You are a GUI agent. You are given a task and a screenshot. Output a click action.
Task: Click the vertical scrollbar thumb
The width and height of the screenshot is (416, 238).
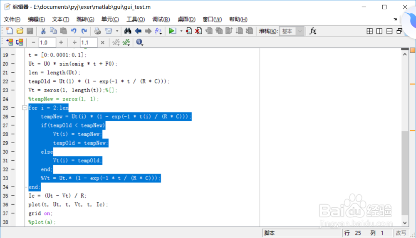coord(405,173)
